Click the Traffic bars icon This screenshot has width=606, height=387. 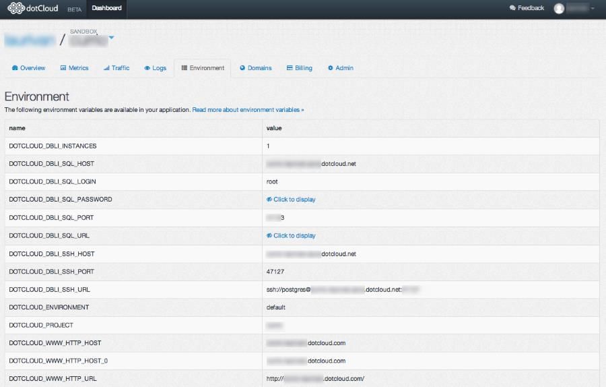106,67
